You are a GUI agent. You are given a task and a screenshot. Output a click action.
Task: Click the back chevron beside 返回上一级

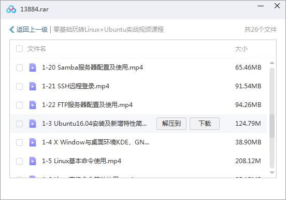coord(12,30)
